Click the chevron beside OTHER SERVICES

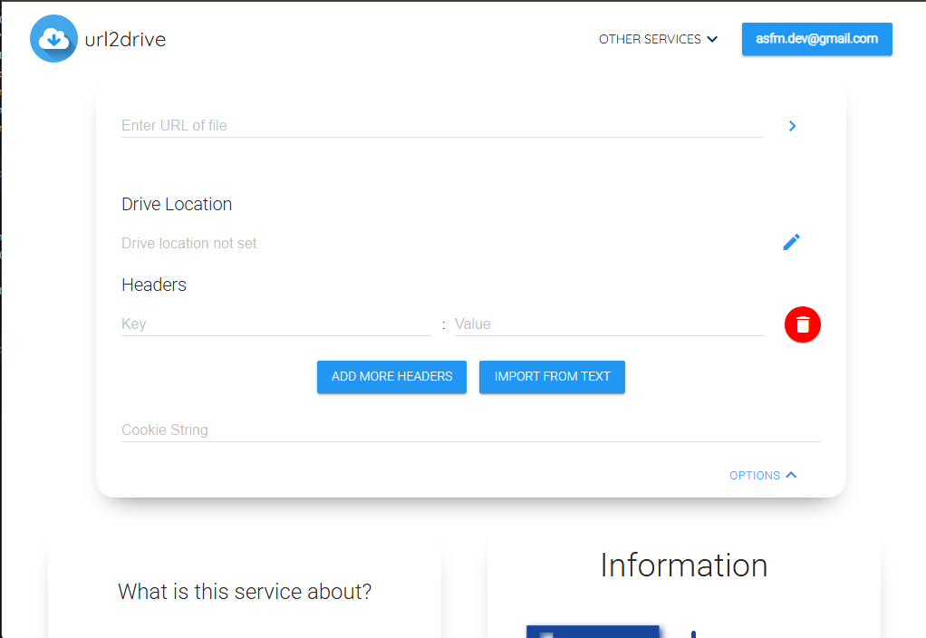click(712, 39)
